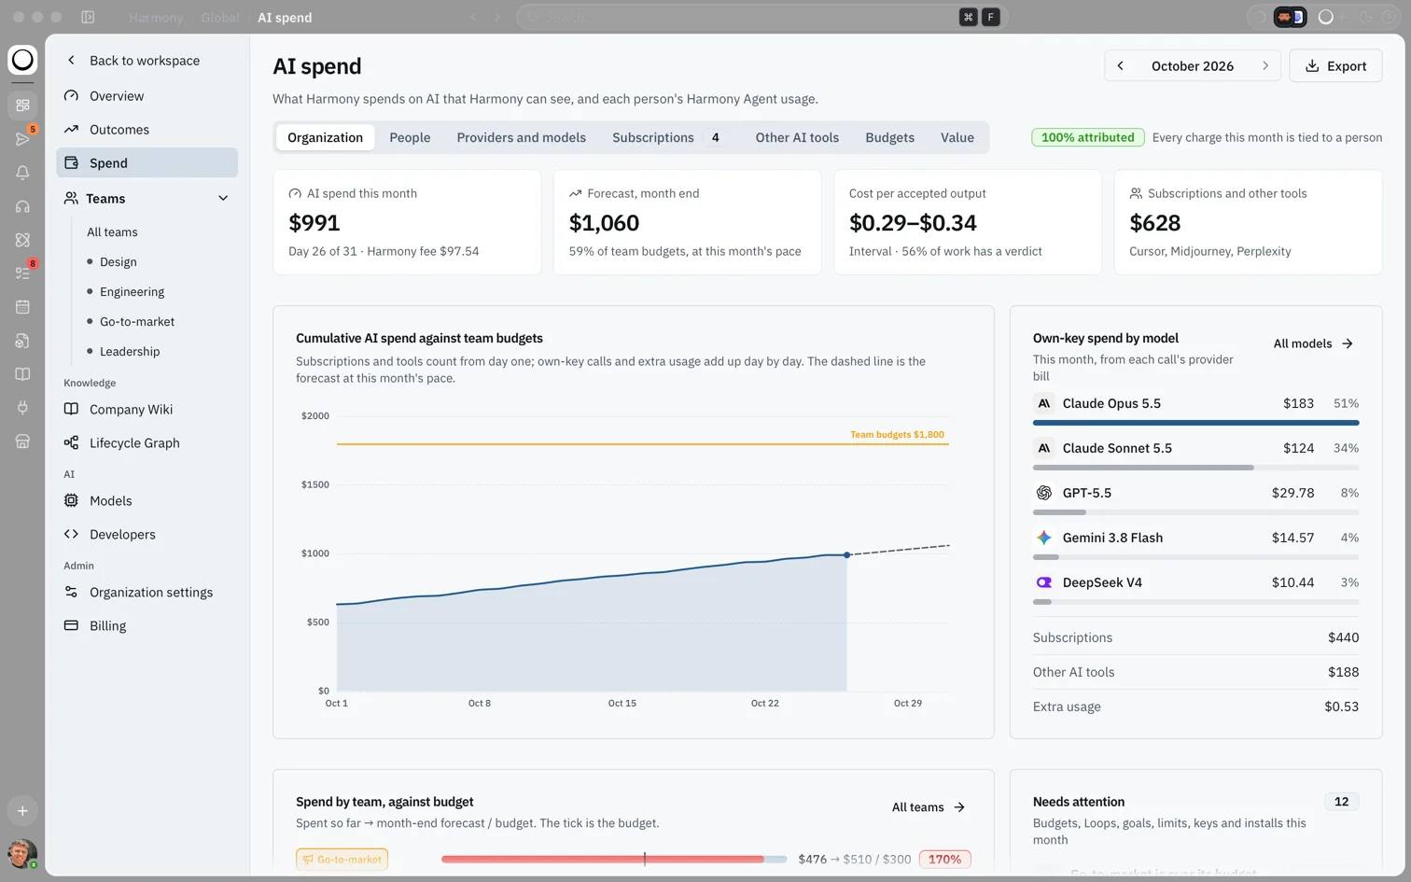Switch to Providers and models tab
1411x882 pixels.
522,137
